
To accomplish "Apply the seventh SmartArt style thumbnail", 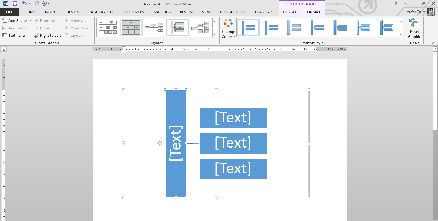I will point(387,28).
